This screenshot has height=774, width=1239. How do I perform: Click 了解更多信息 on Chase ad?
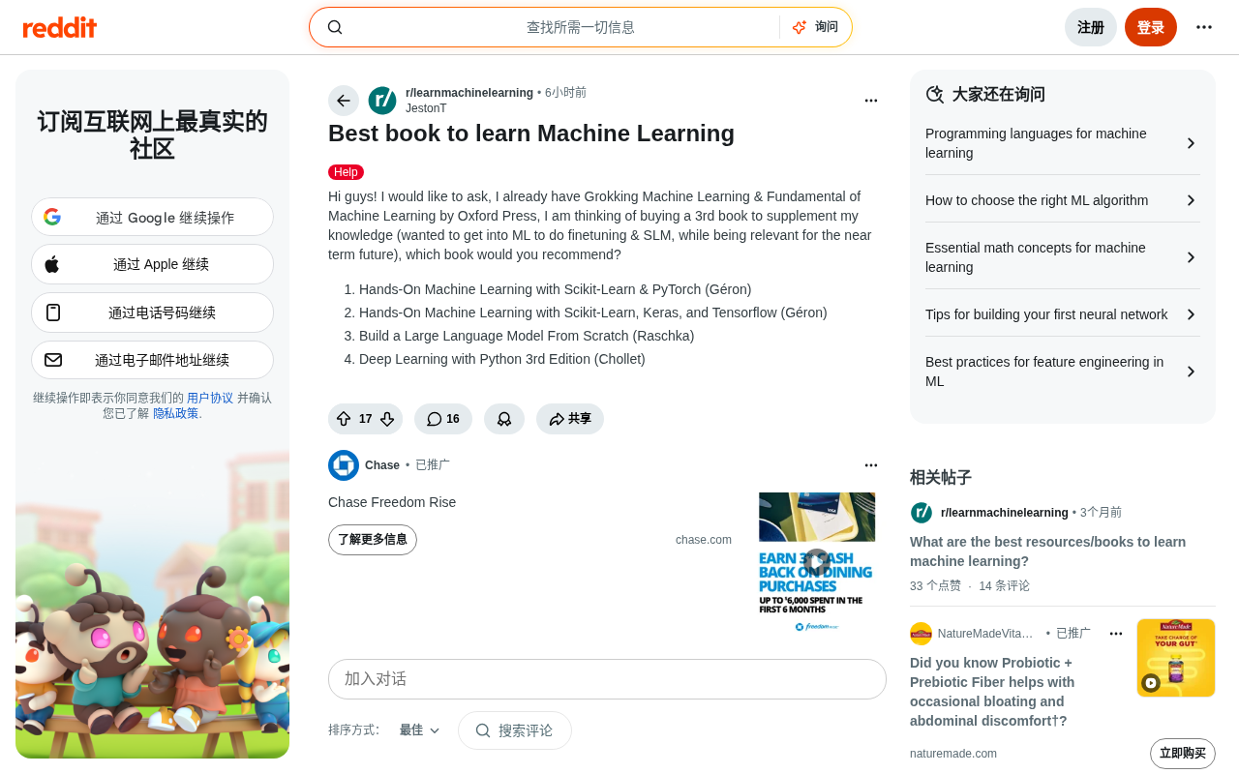coord(373,540)
